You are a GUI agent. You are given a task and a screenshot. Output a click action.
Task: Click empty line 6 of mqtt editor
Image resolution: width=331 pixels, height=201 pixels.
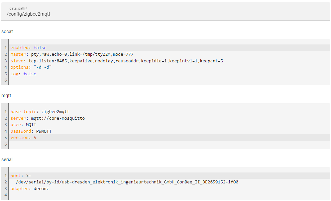pos(169,144)
